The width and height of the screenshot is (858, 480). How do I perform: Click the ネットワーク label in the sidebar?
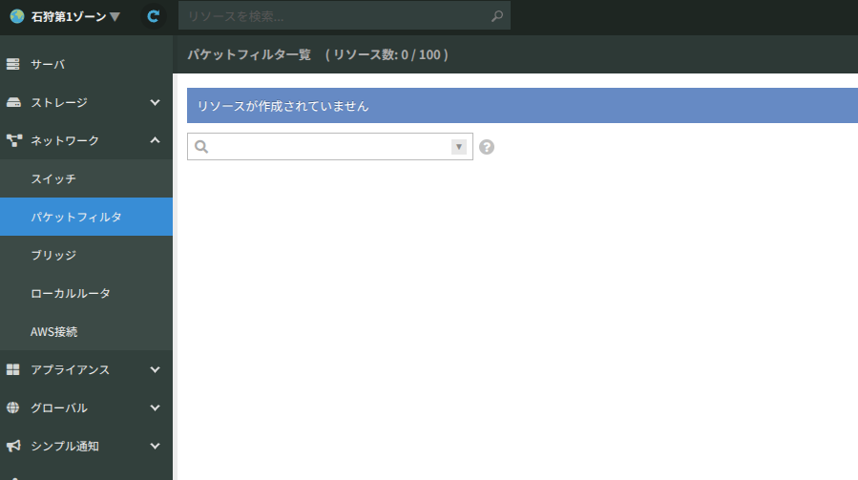(65, 140)
